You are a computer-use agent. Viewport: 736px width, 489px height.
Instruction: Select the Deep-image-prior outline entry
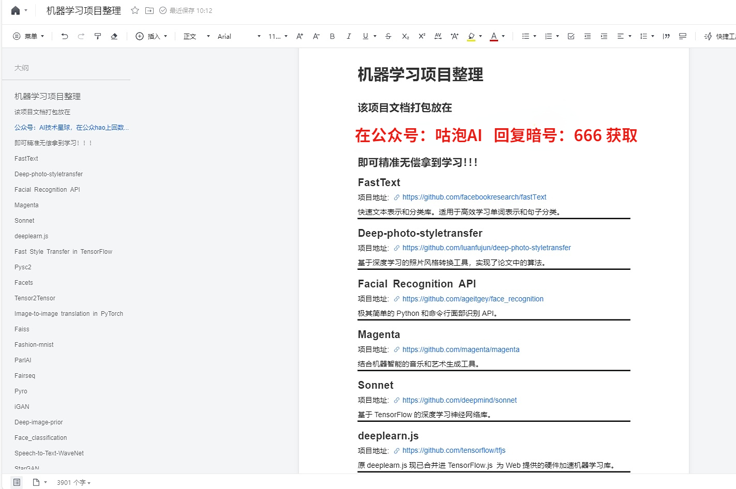tap(39, 422)
